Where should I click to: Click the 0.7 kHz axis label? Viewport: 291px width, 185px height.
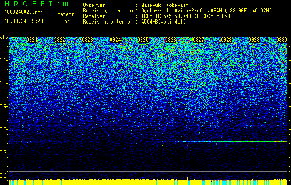click(4, 153)
